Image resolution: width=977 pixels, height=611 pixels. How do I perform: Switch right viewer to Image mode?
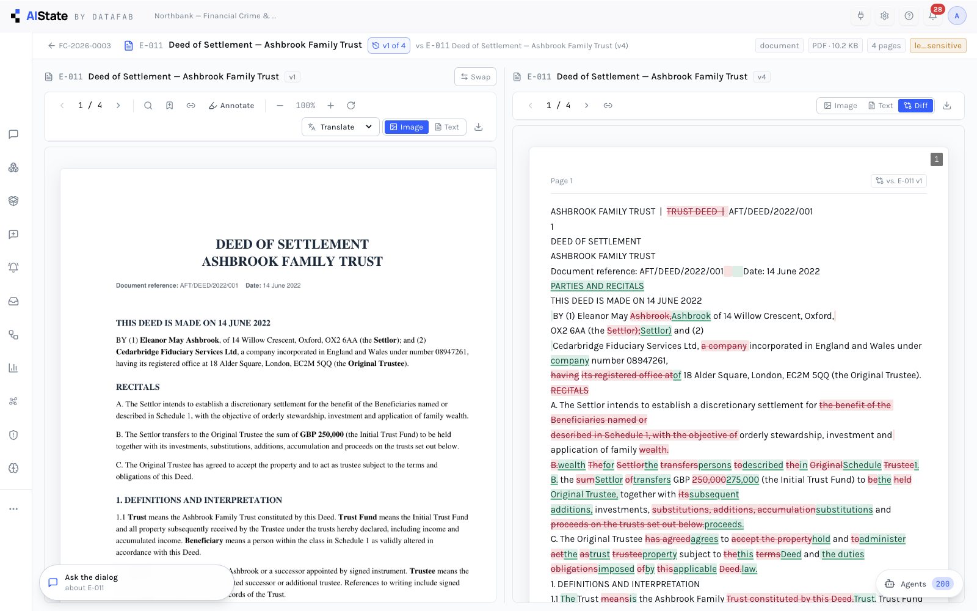[840, 106]
